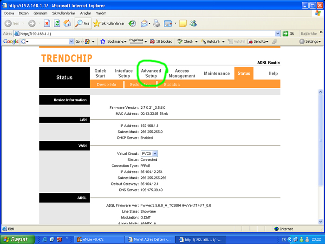Click the Mail envelope icon
This screenshot has width=325, height=244.
tap(144, 23)
